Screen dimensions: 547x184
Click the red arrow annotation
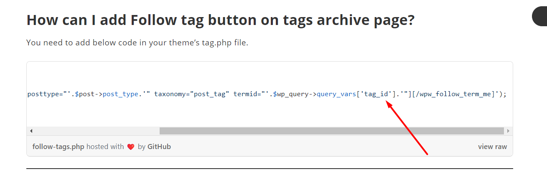[x=407, y=128]
